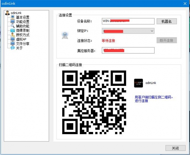Open the 文件分享 section
Image resolution: width=190 pixels, height=155 pixels.
(x=23, y=44)
